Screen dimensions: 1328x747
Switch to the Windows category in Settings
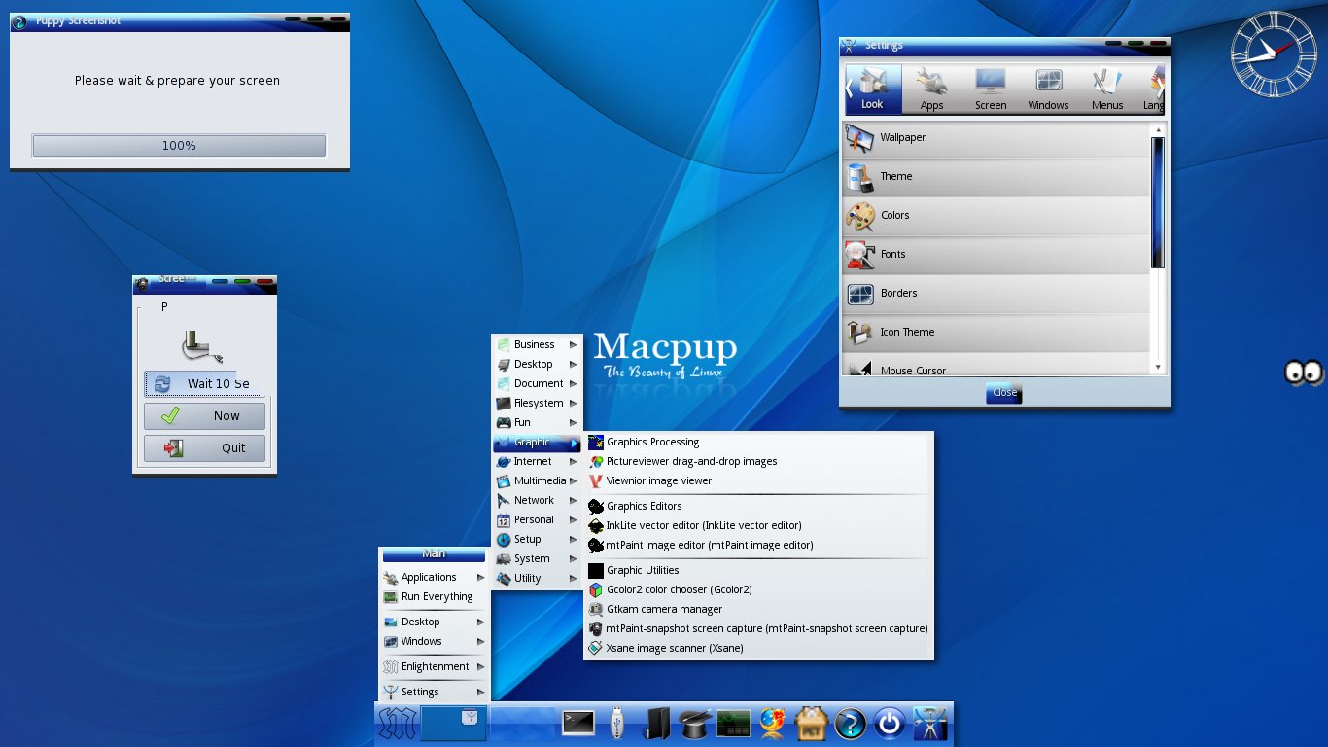click(1048, 89)
